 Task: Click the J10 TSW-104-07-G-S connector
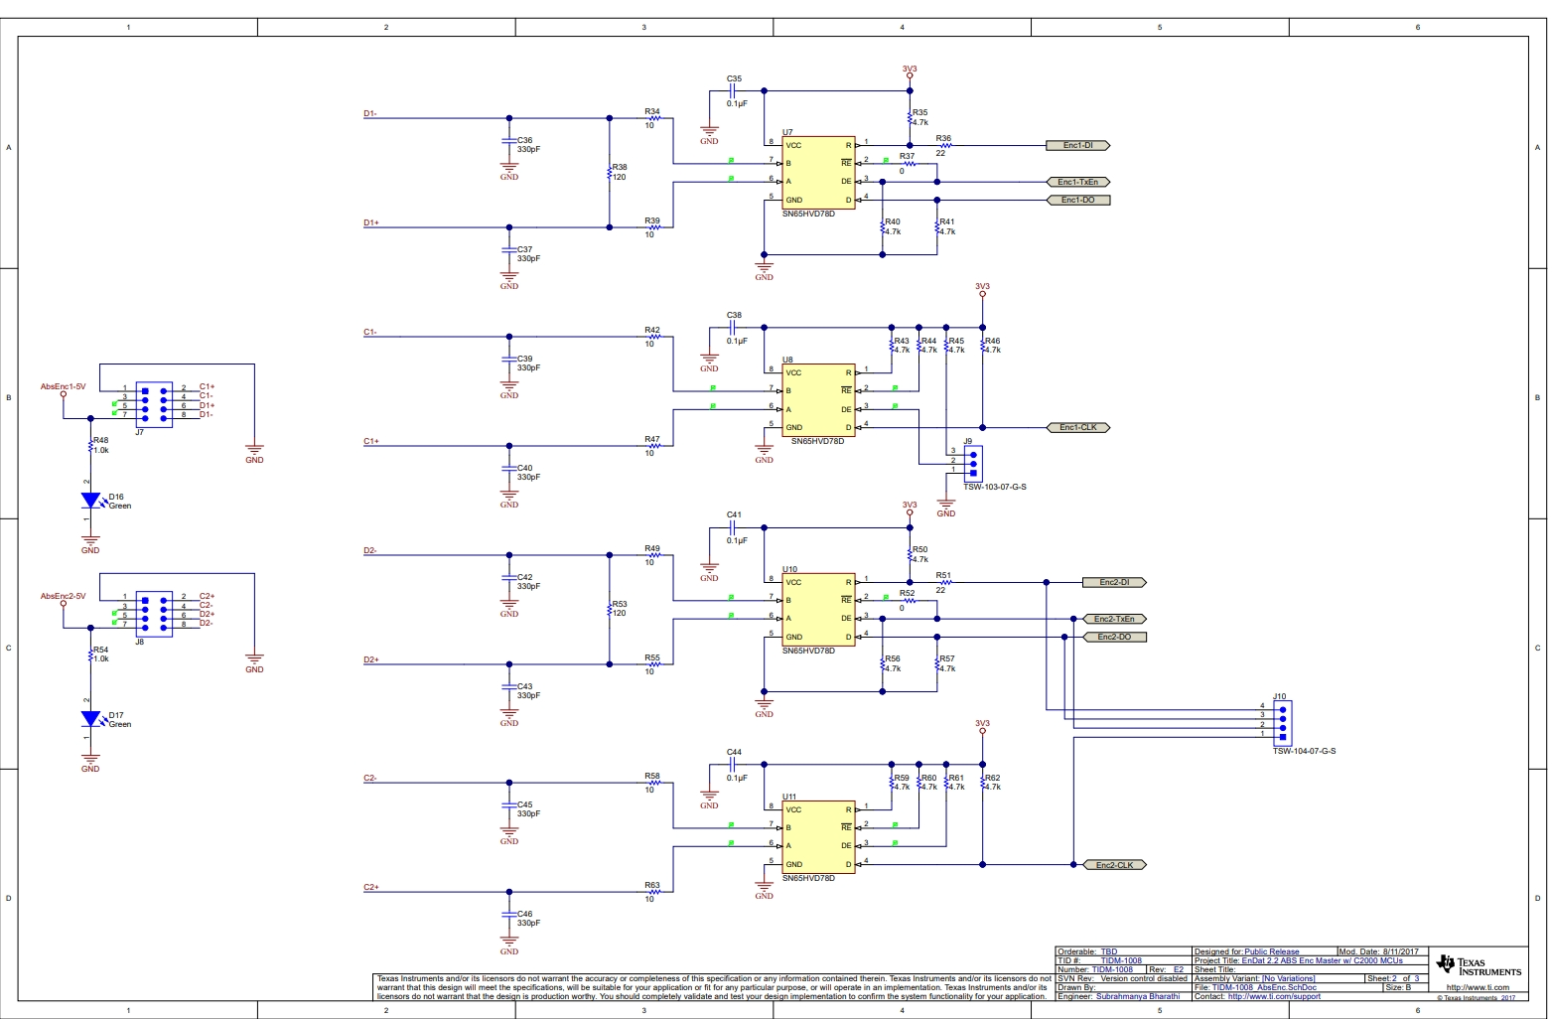[x=1282, y=721]
